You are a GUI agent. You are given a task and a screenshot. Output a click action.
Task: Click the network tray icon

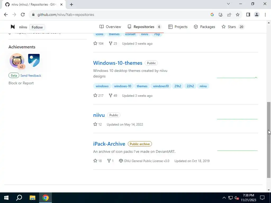(231, 198)
